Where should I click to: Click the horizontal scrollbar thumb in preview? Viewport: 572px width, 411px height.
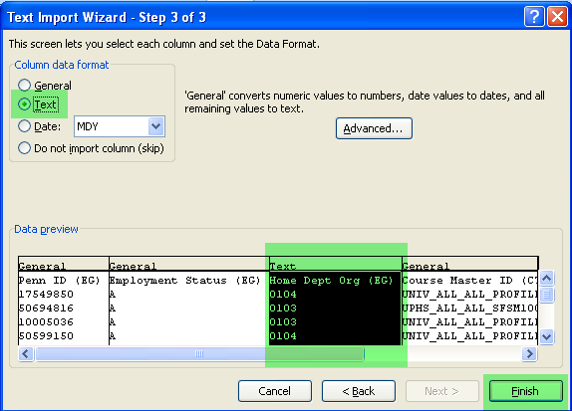click(x=199, y=353)
